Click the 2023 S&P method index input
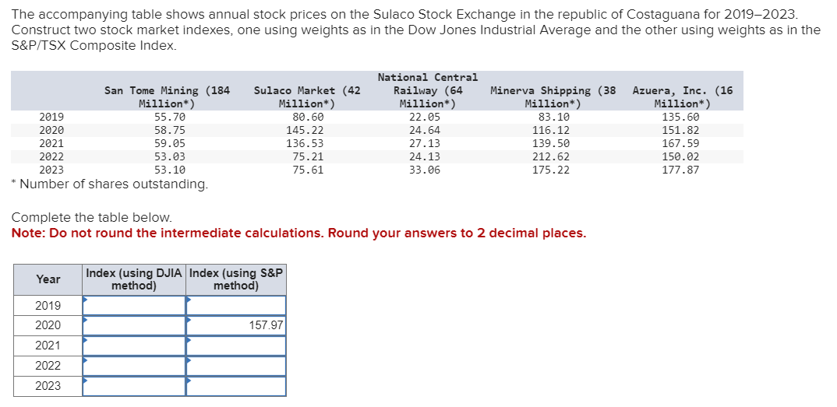Screen dimensions: 837x407 click(236, 386)
